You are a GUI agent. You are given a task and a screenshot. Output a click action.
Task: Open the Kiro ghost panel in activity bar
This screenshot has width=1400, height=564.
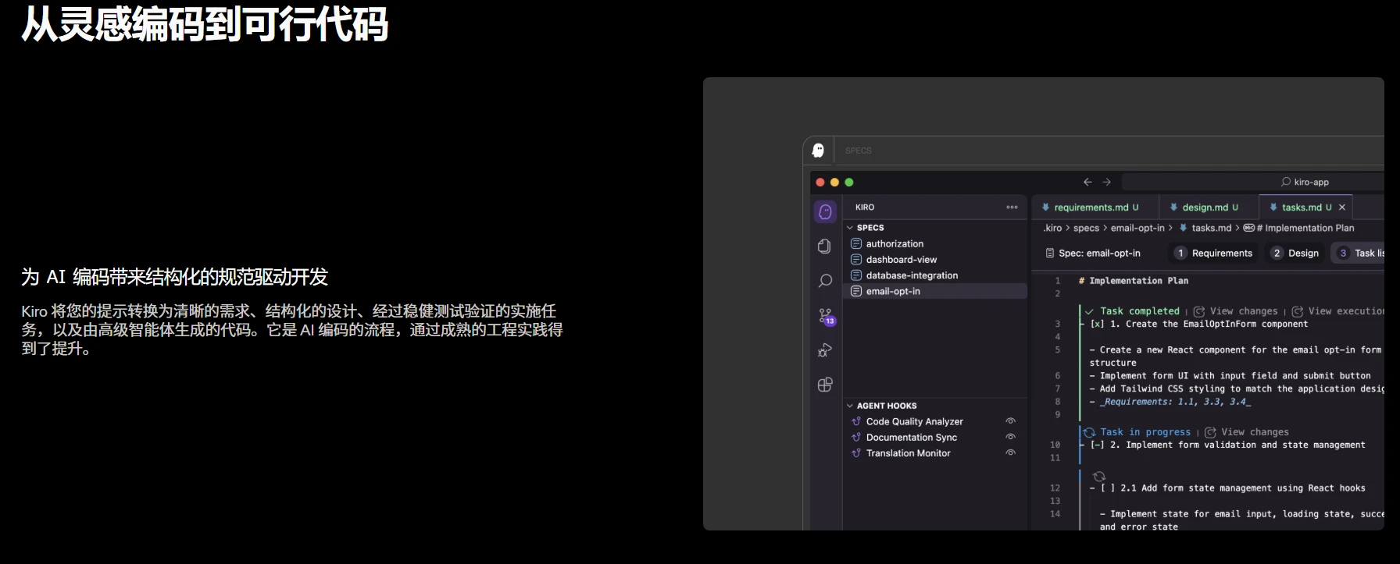point(825,211)
